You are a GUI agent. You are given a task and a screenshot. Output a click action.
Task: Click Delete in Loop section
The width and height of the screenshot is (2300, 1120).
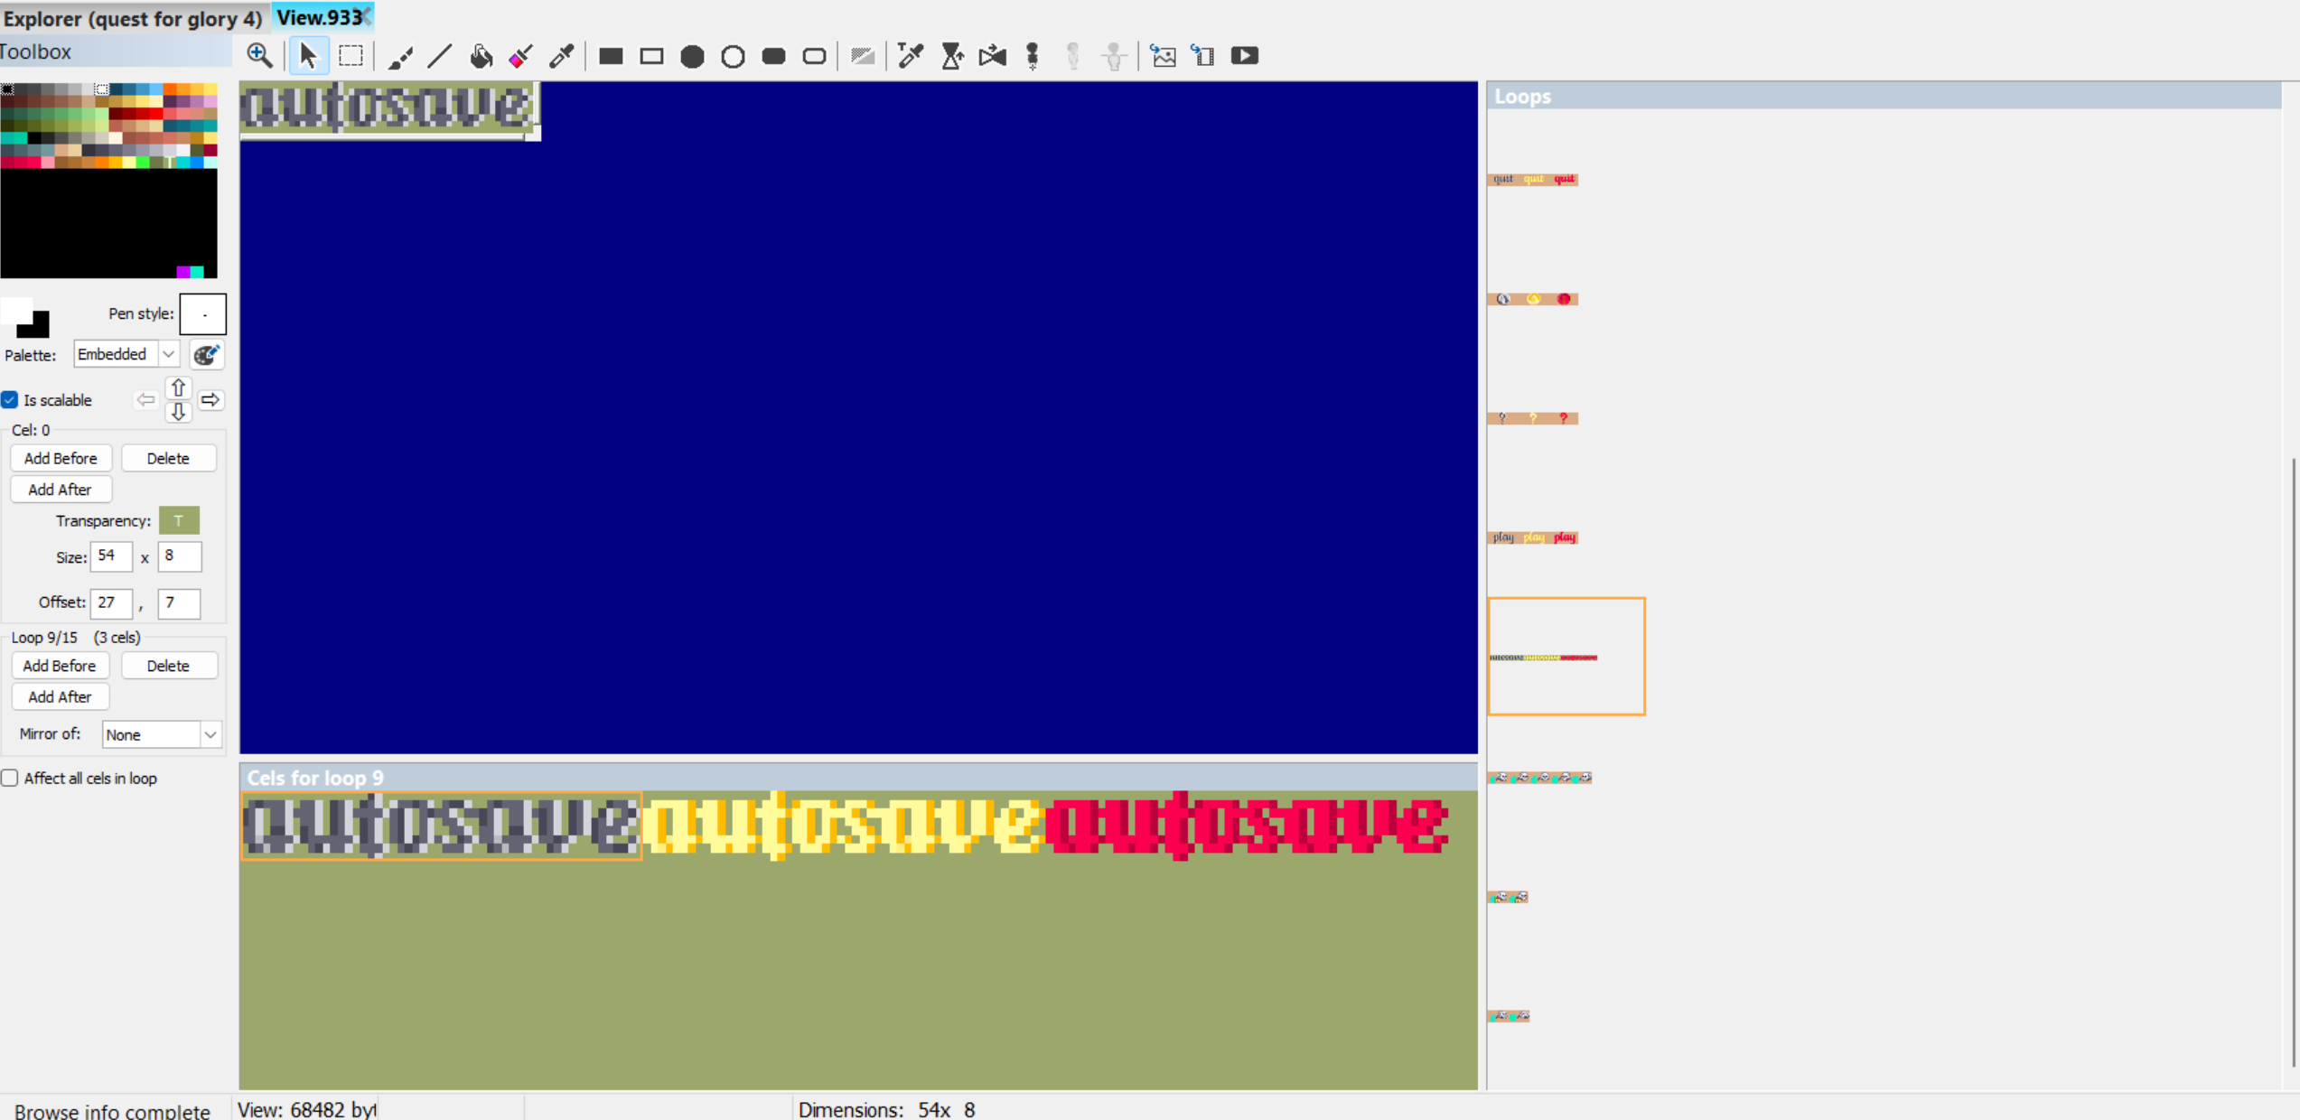click(x=168, y=666)
